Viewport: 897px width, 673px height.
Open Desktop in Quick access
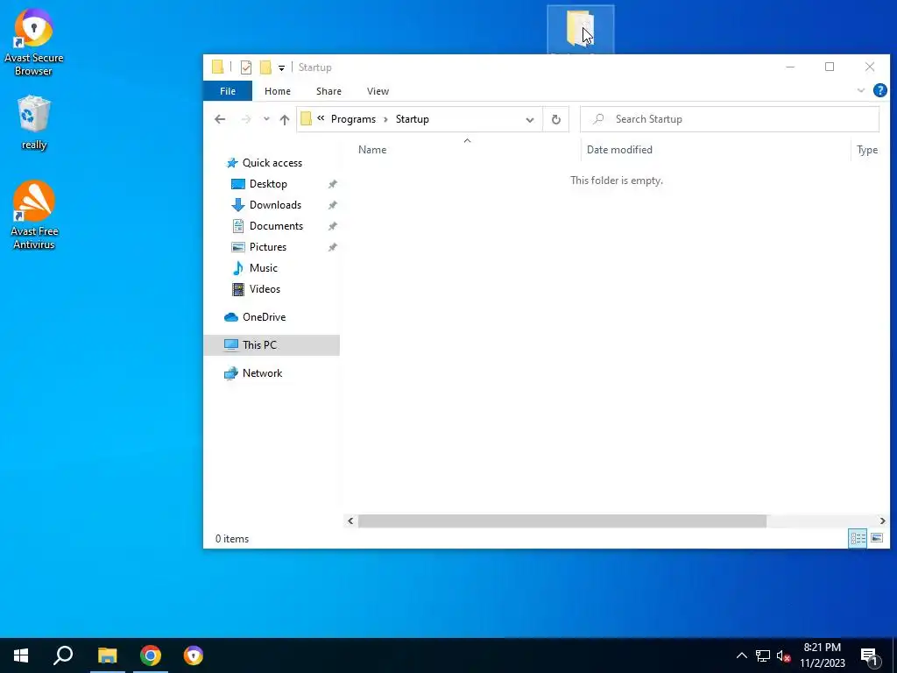[x=268, y=184]
